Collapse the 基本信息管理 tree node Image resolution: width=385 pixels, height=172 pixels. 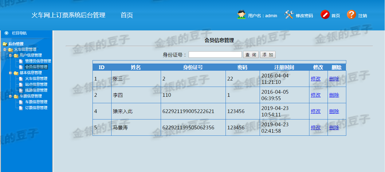(x=10, y=73)
